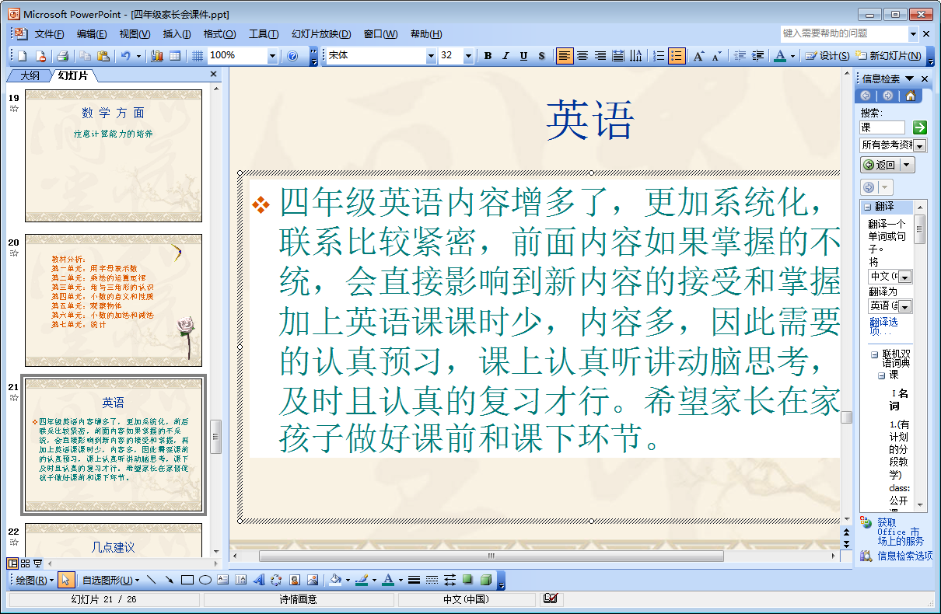Insert clip art
Screen dimensions: 941x614
click(x=295, y=580)
